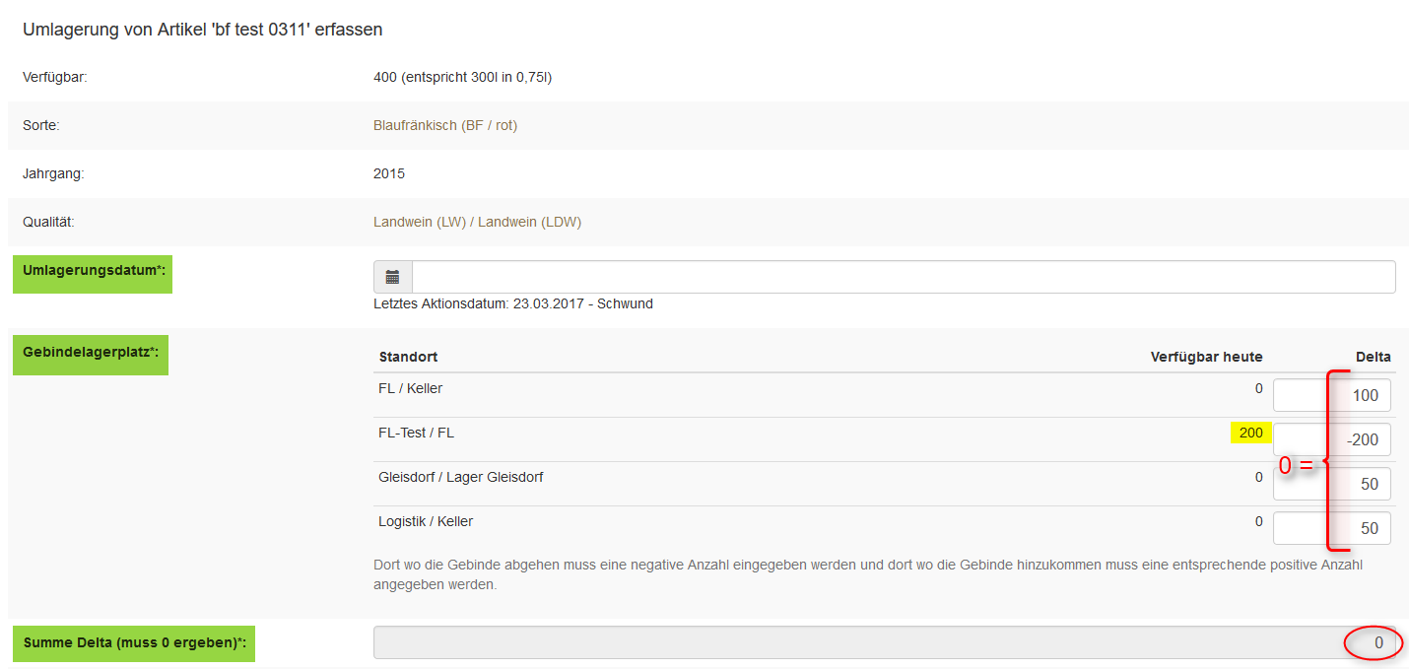
Task: Select the Delta field for FL-Test / FL
Action: pyautogui.click(x=1331, y=439)
